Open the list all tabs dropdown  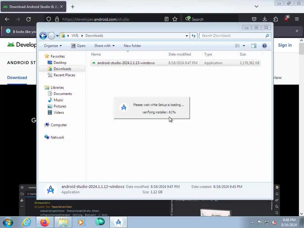tap(256, 7)
